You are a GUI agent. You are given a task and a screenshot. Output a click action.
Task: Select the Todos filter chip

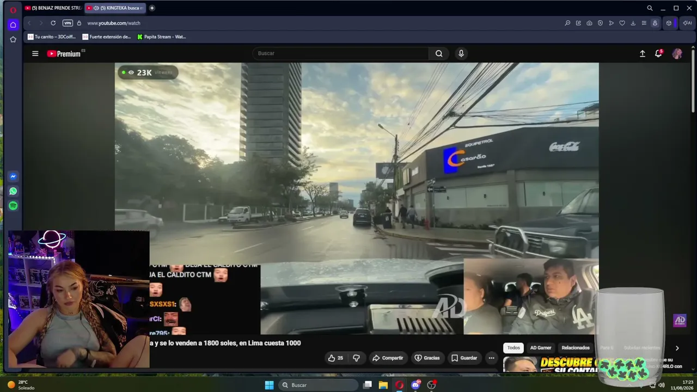pos(513,347)
